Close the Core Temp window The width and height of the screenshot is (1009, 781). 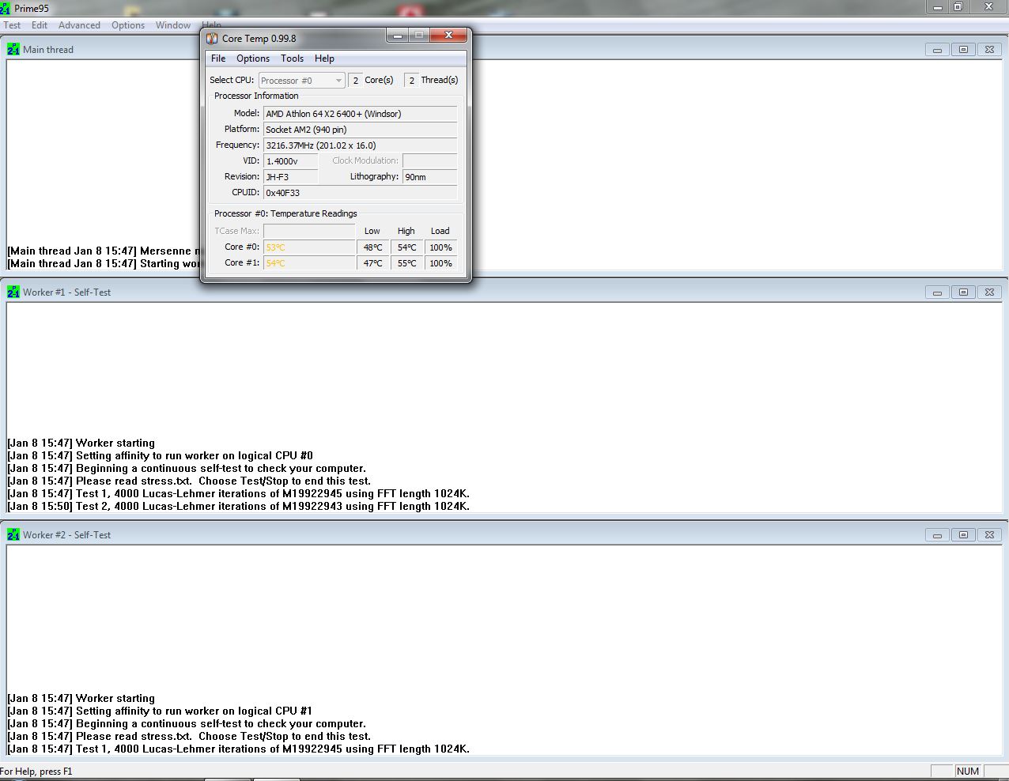pos(448,36)
